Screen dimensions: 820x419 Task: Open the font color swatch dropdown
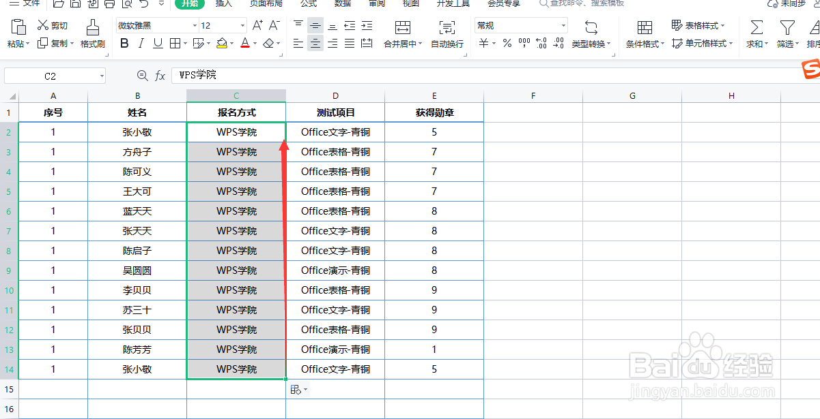pos(253,43)
